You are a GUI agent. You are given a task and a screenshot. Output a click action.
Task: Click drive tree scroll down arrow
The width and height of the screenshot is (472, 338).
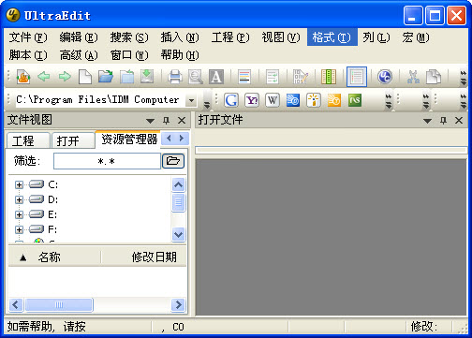tap(178, 234)
